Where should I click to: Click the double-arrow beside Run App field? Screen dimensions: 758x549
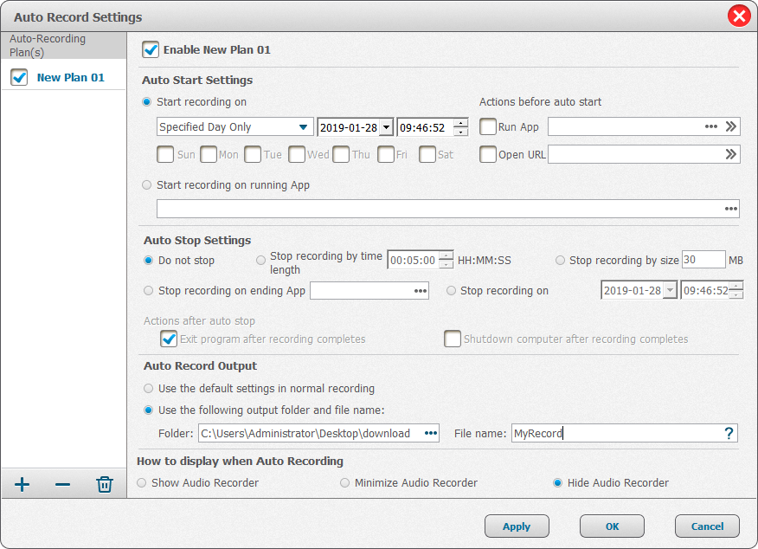pyautogui.click(x=731, y=126)
